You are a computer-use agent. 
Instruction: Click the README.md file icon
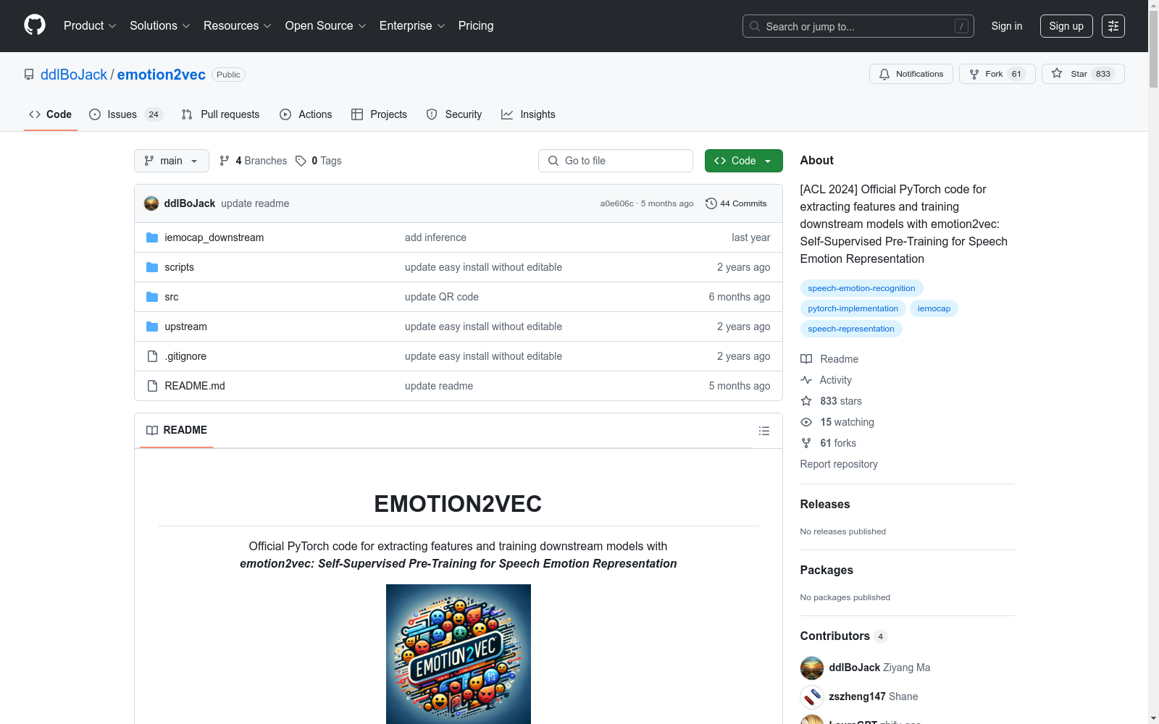(x=152, y=386)
